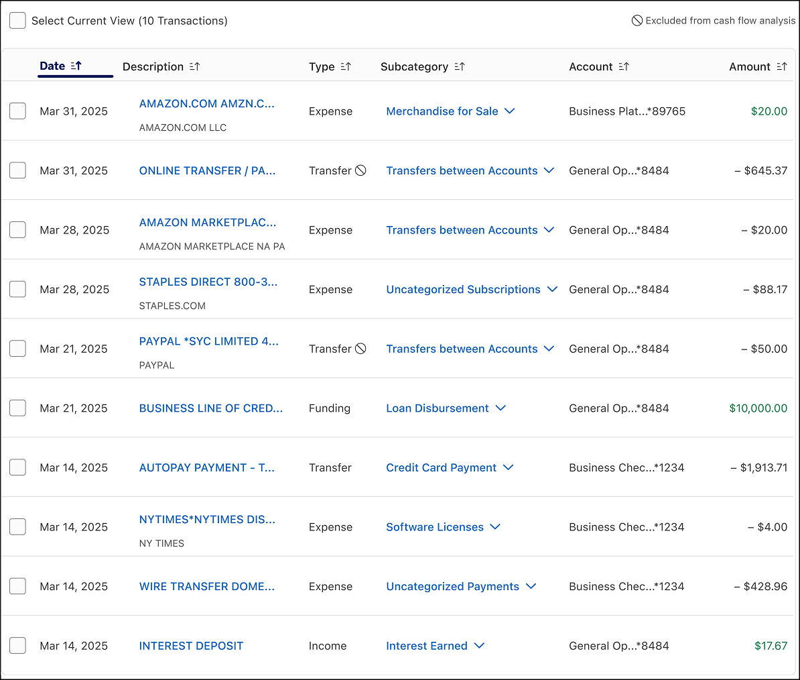
Task: Select the checkbox for the AMAZON.COM transaction
Action: (17, 111)
